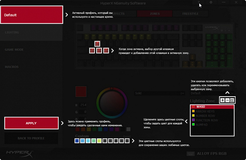
Task: Go back using BACK TO PROFILE button
Action: point(31,138)
